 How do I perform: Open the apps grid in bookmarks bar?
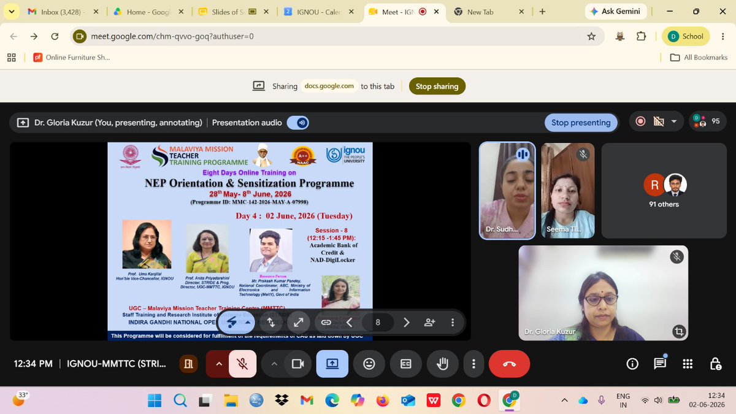click(11, 57)
